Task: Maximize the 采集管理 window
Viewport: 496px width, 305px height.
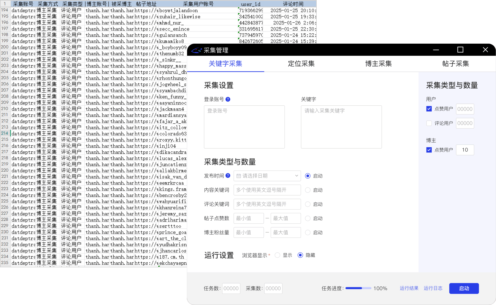Action: [460, 50]
